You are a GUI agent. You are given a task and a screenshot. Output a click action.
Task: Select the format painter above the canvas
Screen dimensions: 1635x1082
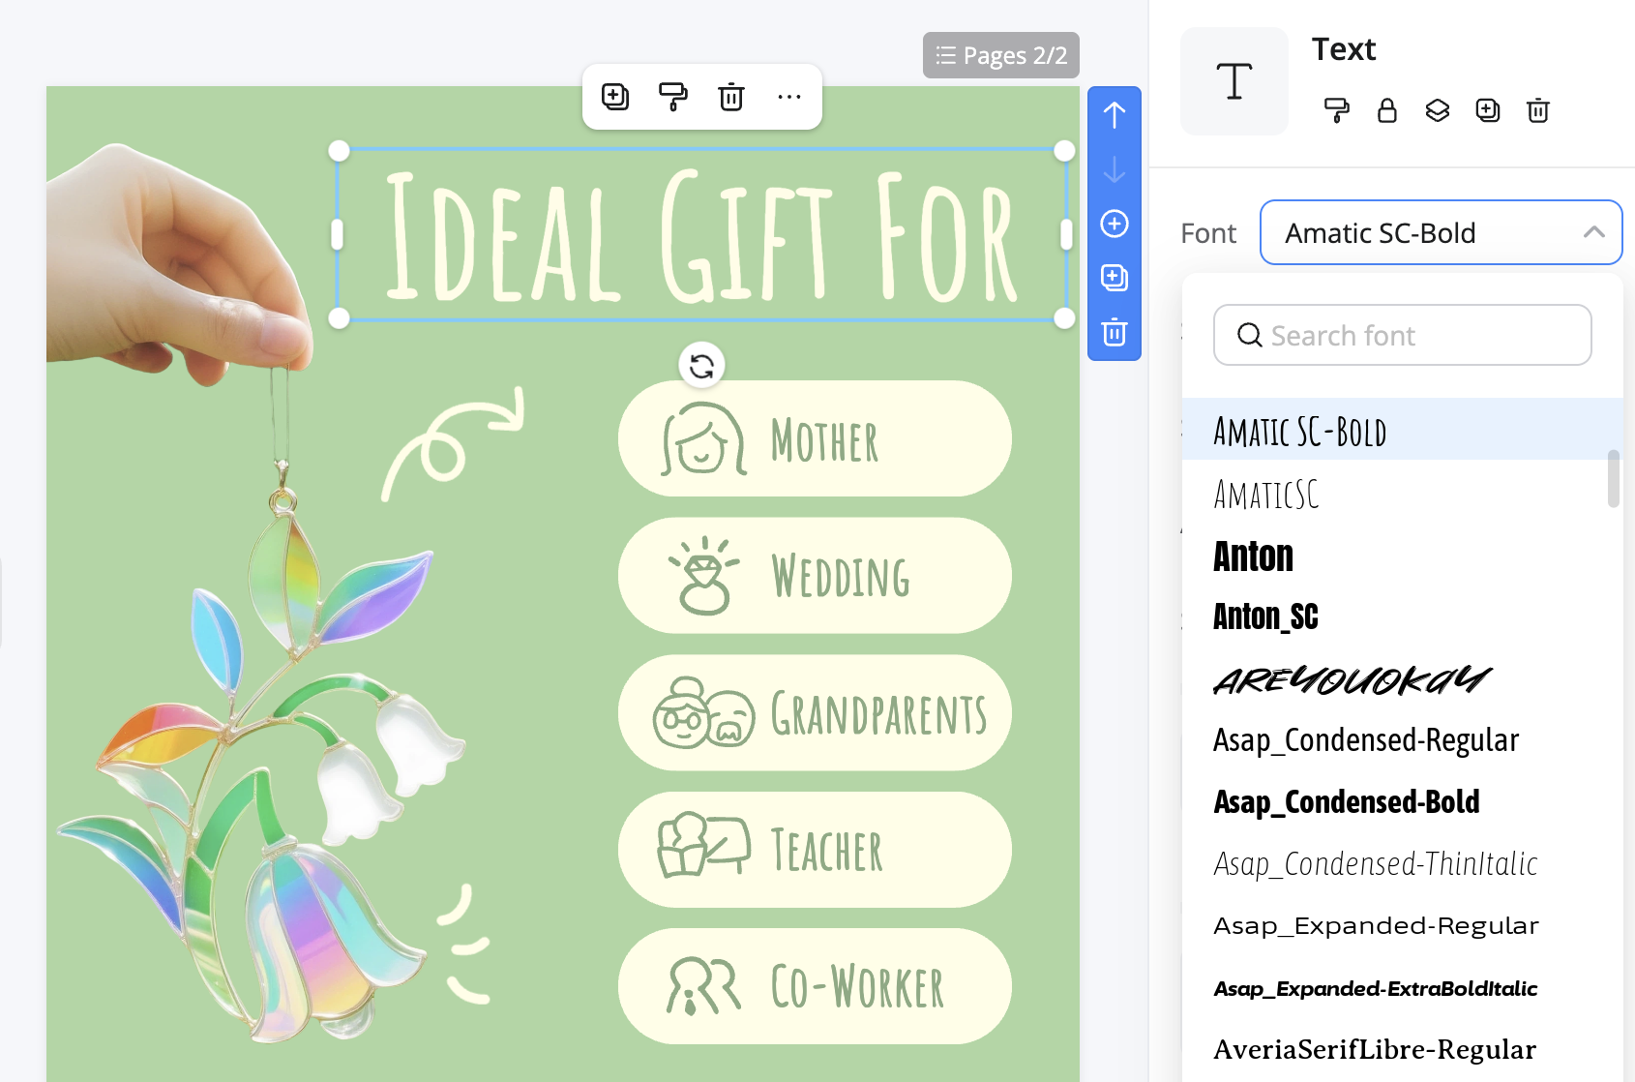[x=673, y=96]
